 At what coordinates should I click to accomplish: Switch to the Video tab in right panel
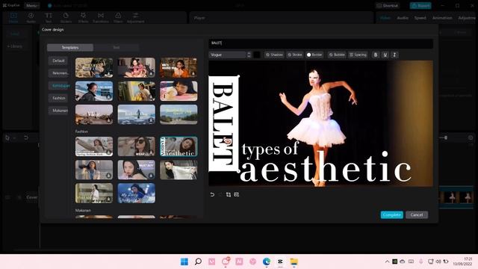385,18
